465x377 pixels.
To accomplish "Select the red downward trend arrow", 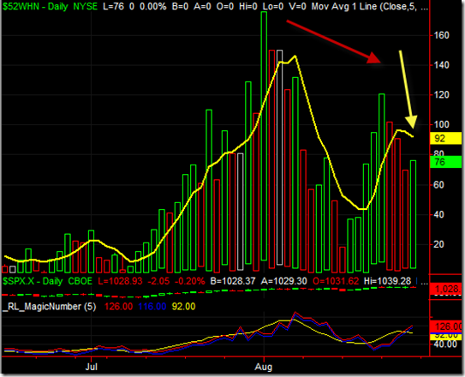I will 334,42.
